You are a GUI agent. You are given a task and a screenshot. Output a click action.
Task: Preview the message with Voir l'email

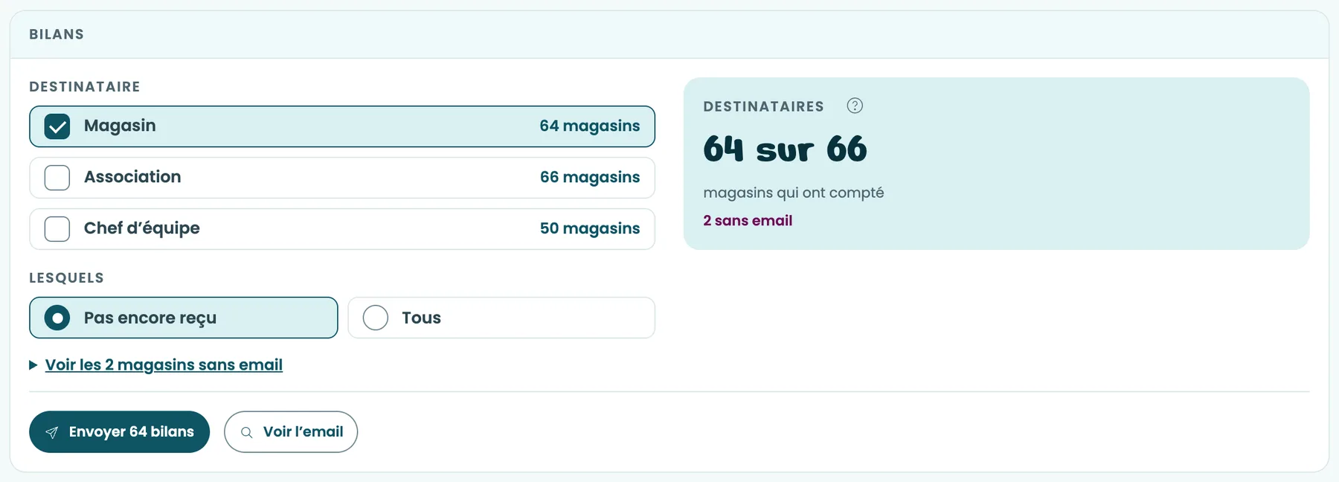291,432
